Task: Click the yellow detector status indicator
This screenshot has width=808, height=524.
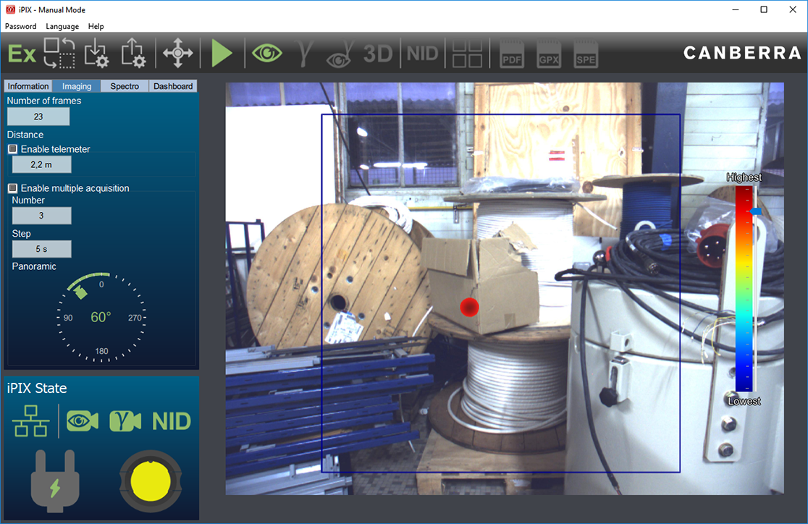Action: 150,481
